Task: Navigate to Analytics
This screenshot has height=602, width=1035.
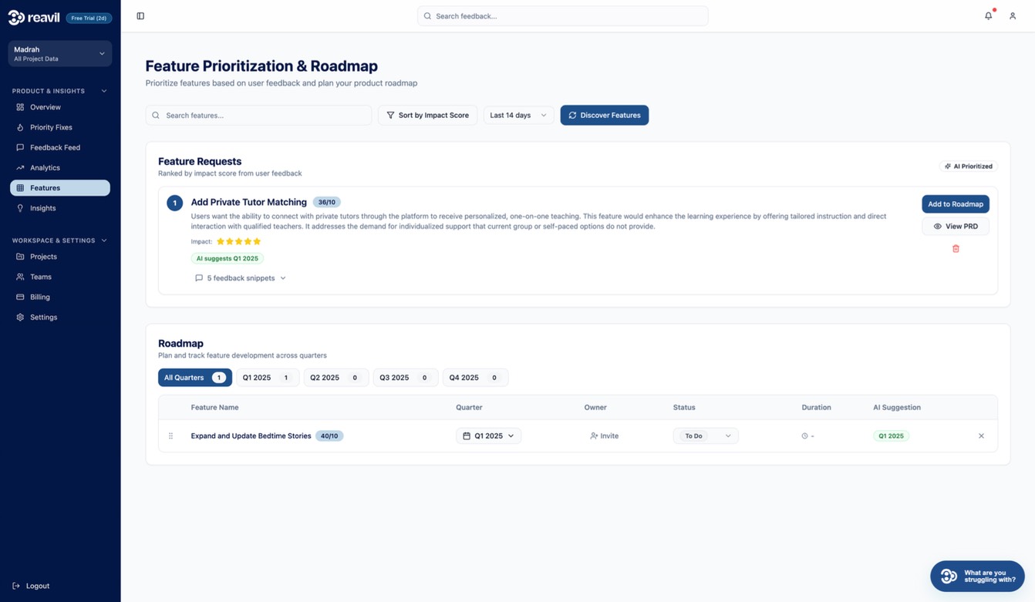Action: click(60, 167)
